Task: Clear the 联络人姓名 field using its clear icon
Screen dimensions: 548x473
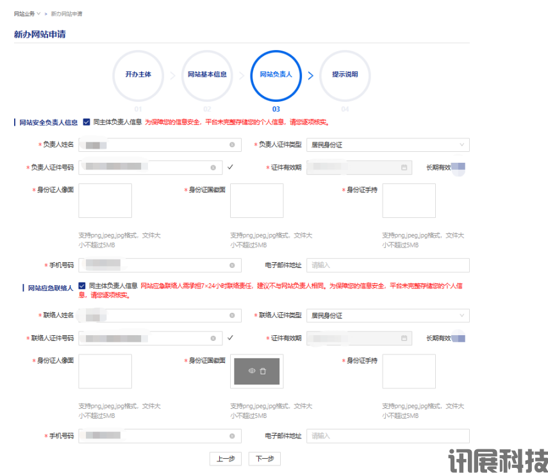Action: (232, 315)
